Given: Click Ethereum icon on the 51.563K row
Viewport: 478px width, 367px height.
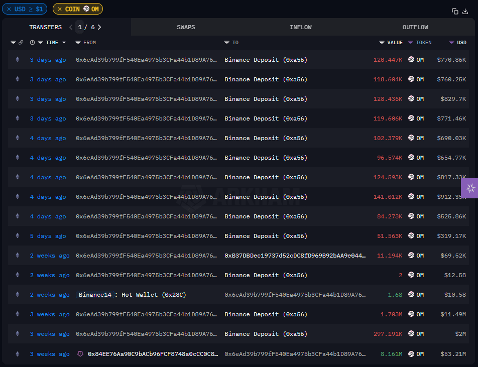Looking at the screenshot, I should [x=18, y=235].
